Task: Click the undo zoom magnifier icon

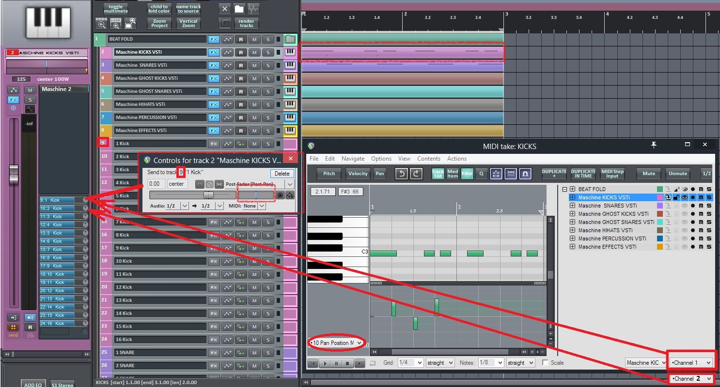Action: tap(101, 22)
